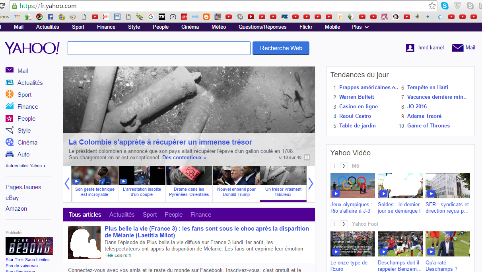Click the Yahoo! logo
482x272 pixels.
click(32, 48)
